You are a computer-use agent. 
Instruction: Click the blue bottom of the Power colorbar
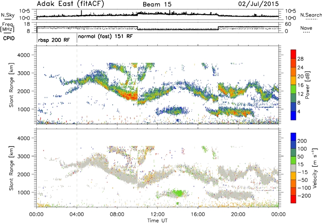(x=293, y=116)
